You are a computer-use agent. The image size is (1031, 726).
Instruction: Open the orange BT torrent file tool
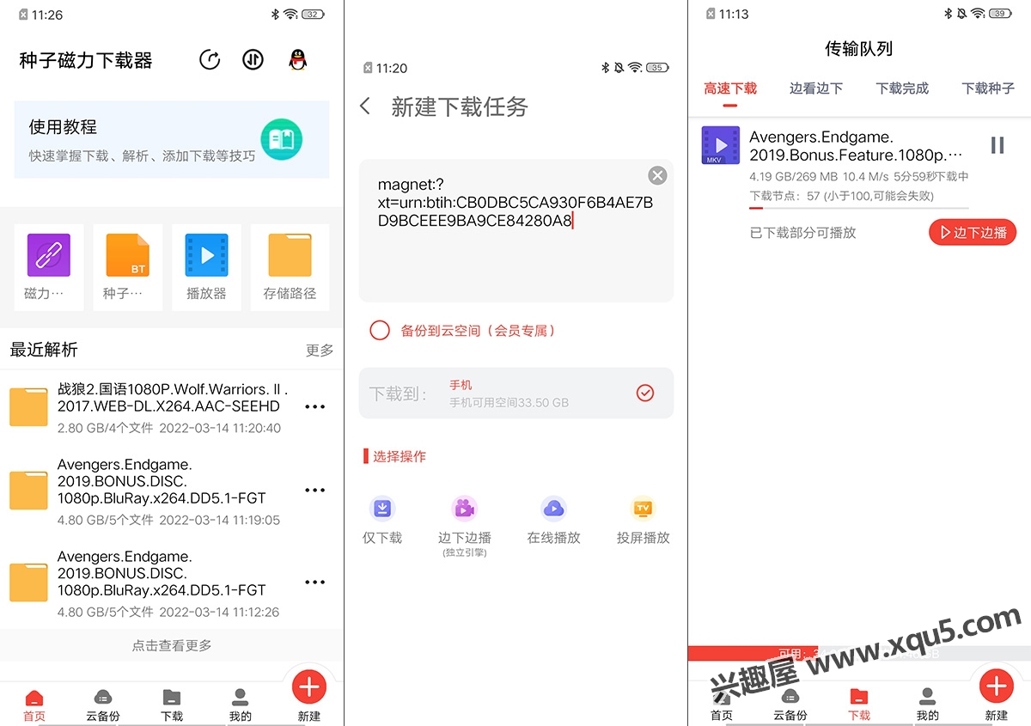[127, 267]
